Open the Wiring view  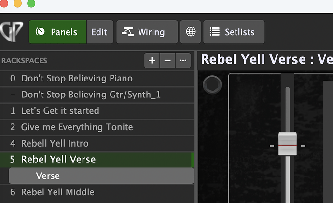[x=144, y=32]
